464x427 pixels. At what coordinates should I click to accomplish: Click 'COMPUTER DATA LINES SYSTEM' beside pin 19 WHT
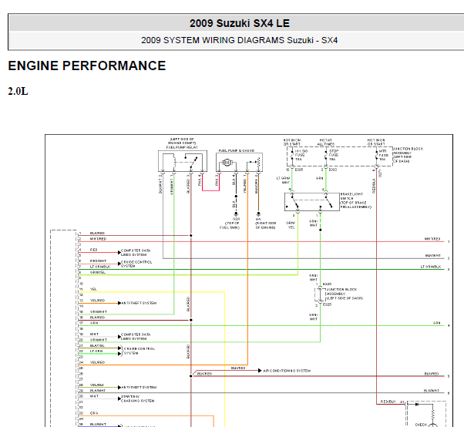136,337
